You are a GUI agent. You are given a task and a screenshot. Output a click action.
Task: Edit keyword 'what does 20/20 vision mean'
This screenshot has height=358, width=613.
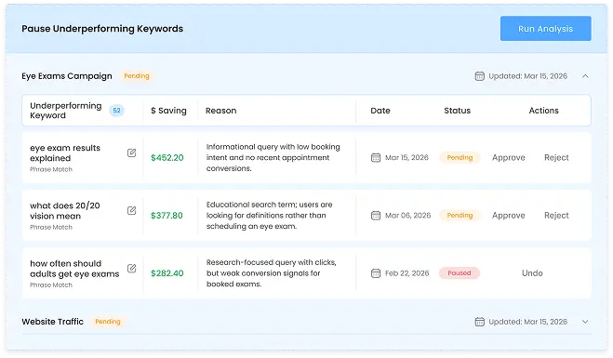pyautogui.click(x=132, y=211)
